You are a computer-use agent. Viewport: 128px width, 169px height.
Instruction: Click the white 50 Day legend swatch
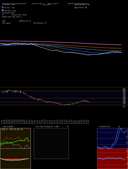(3, 7)
